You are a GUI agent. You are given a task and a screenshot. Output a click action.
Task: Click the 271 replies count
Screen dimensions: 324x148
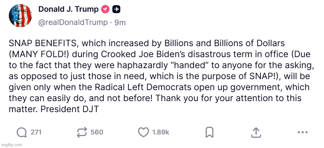tap(36, 132)
